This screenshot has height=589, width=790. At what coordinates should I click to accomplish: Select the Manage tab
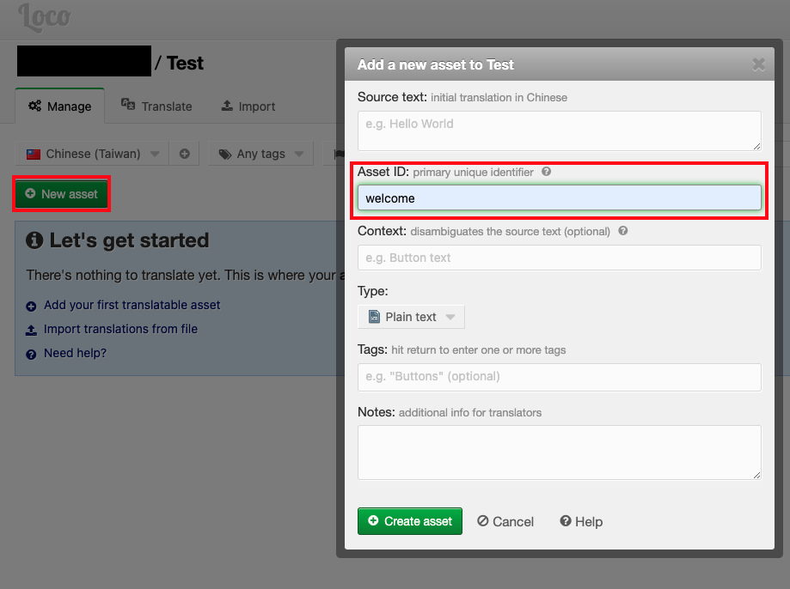point(59,106)
